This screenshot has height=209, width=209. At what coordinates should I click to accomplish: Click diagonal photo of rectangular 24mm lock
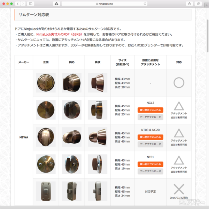click(71, 191)
